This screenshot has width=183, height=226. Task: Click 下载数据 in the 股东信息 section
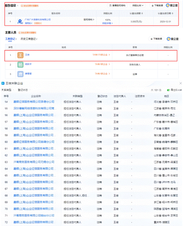157,5
